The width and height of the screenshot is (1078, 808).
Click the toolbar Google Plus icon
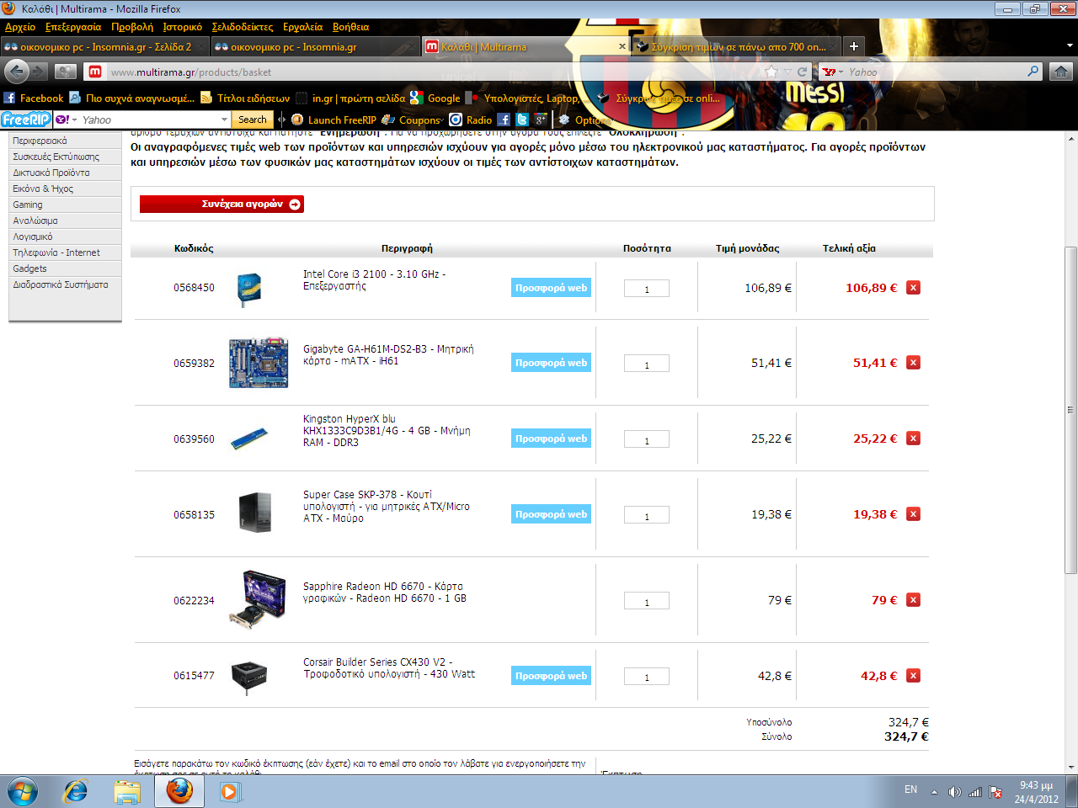click(541, 120)
